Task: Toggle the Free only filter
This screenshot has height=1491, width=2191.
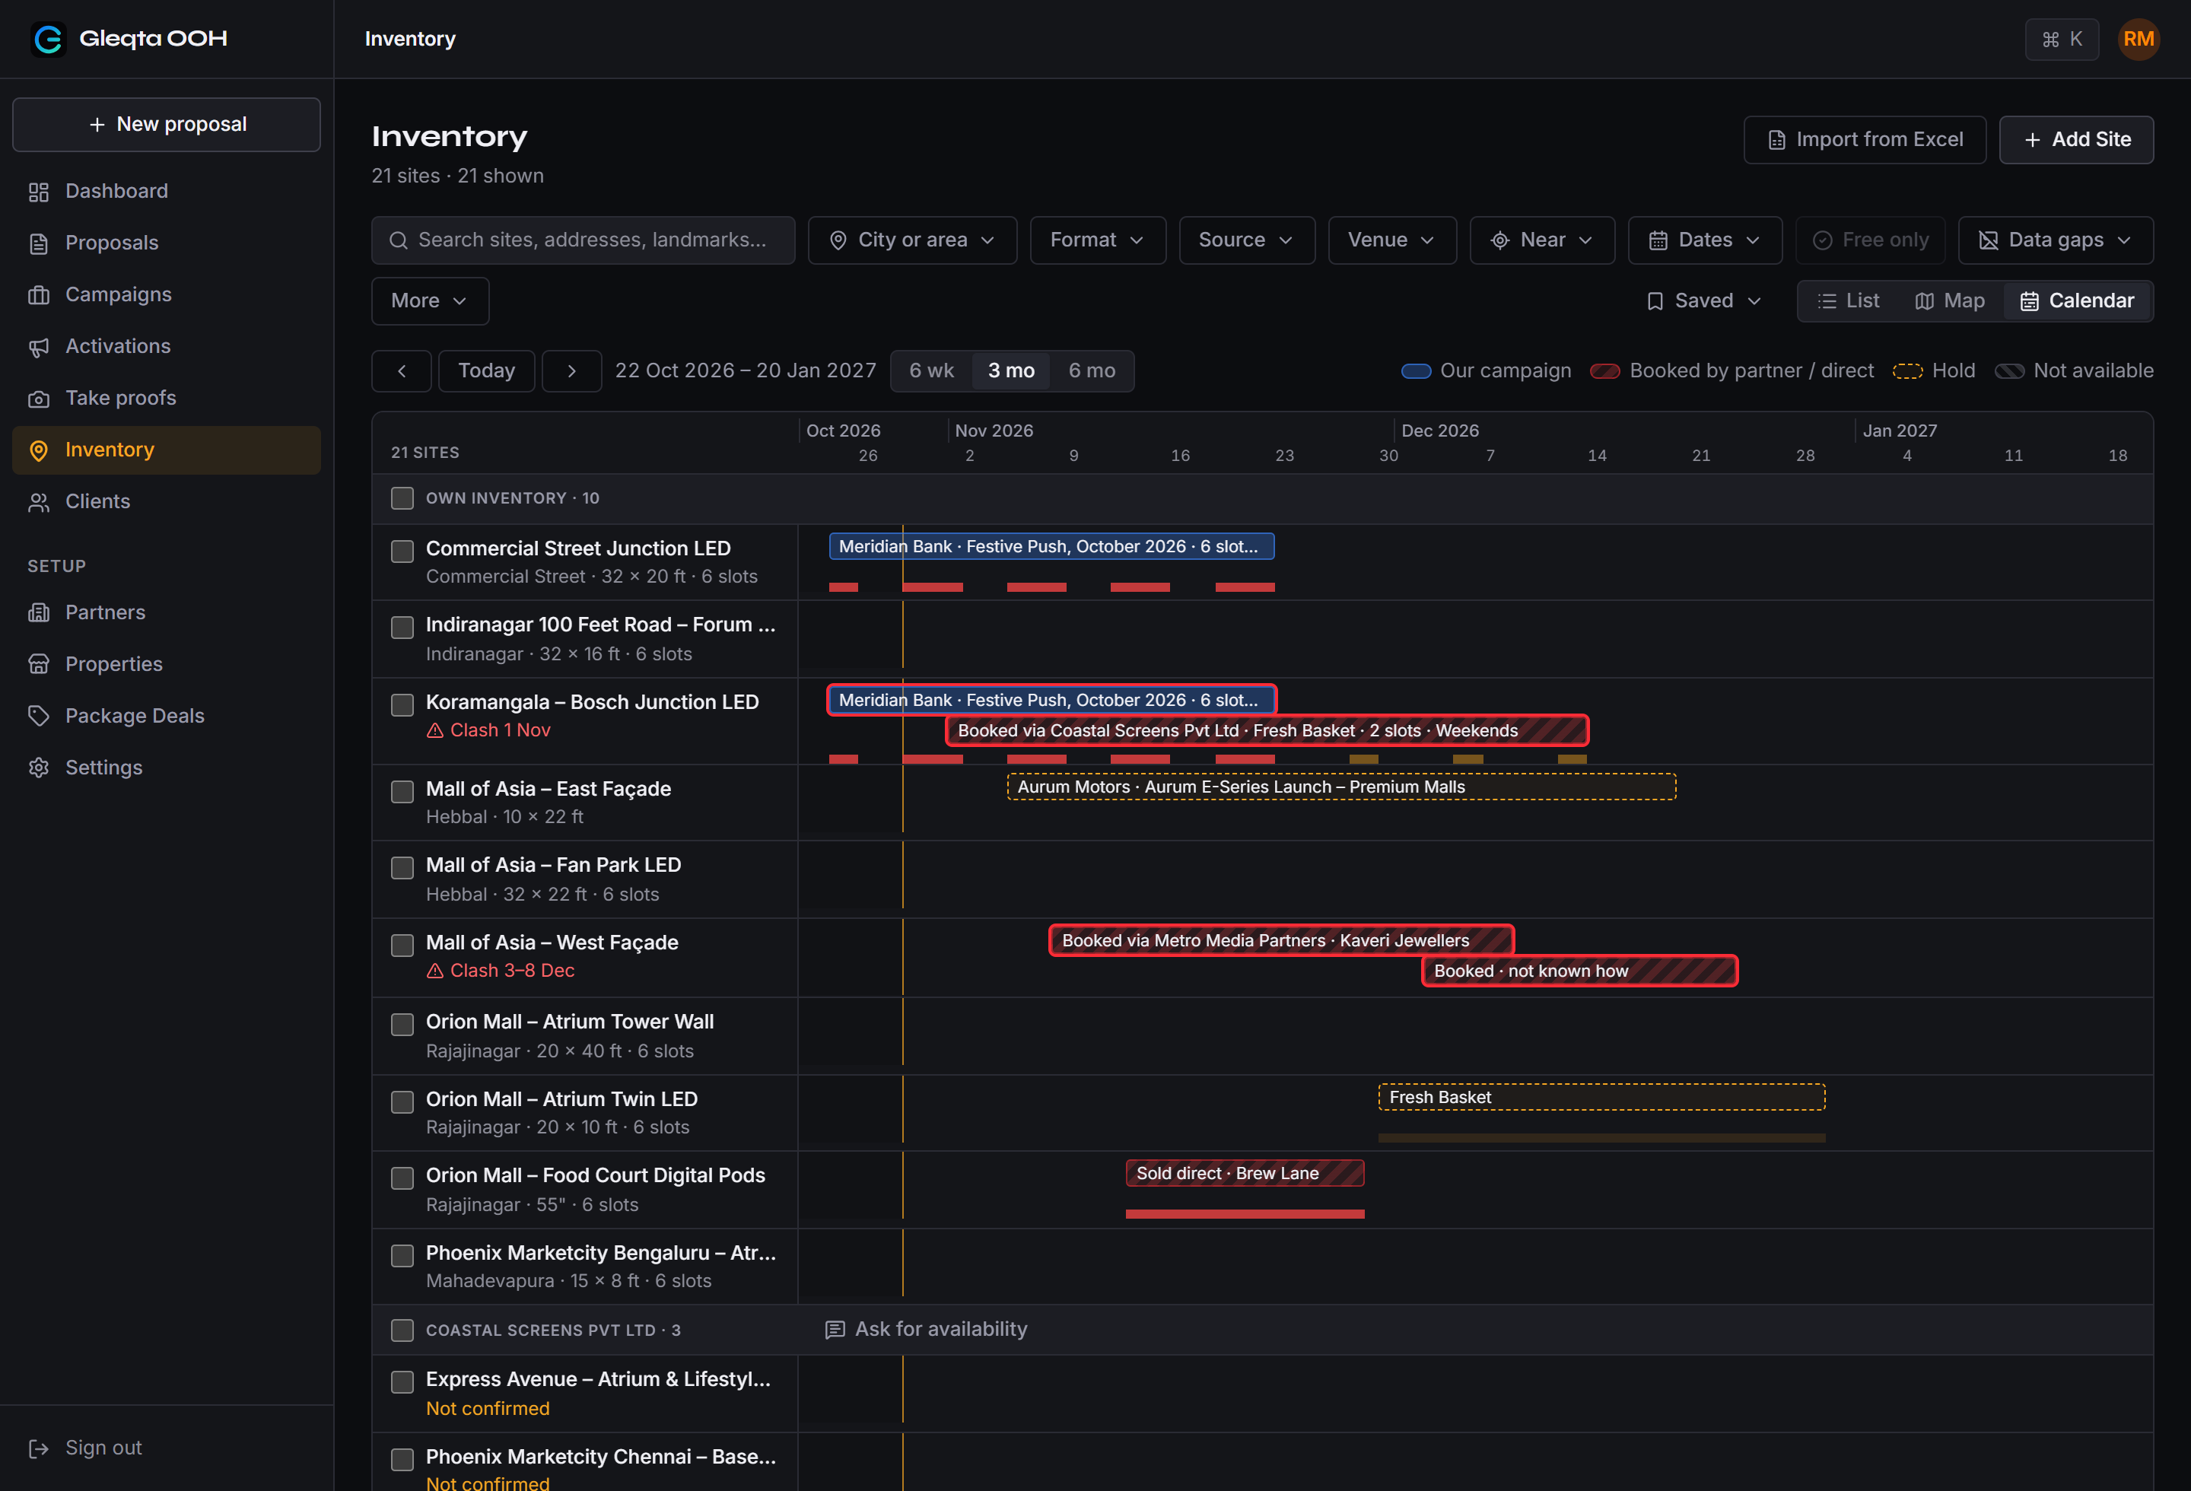Action: coord(1869,240)
